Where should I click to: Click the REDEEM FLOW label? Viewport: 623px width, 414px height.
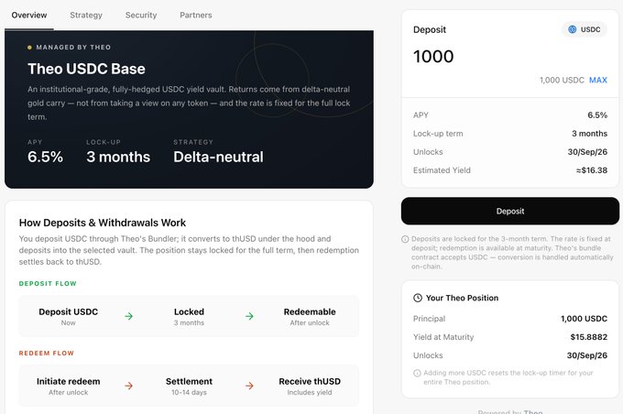click(x=47, y=354)
